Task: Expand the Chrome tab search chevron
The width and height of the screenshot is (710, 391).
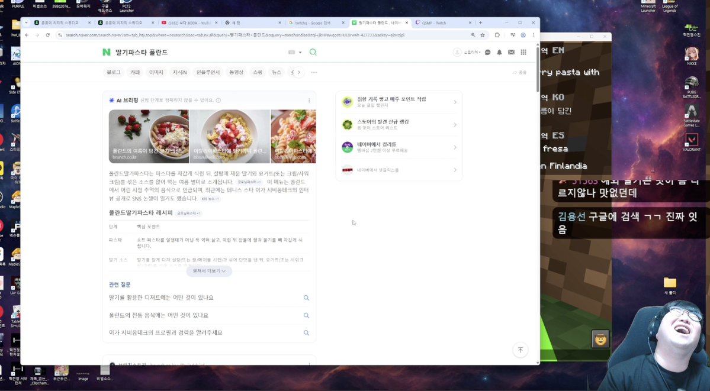Action: 26,22
